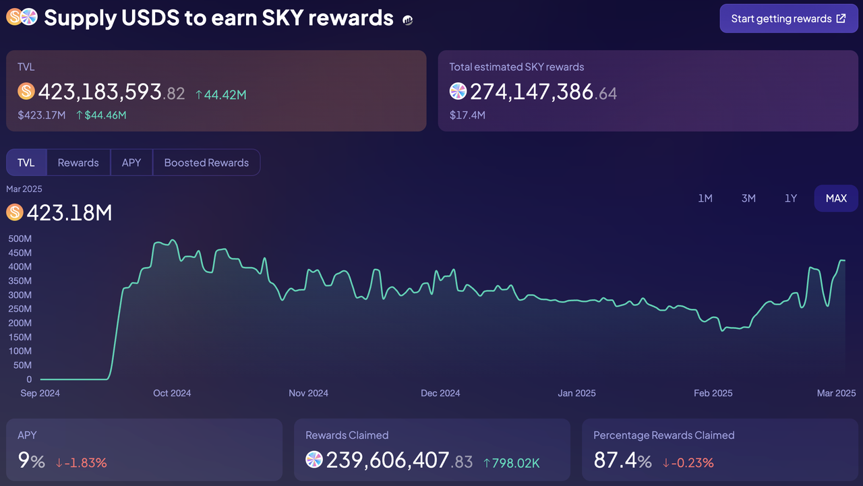Click the Percentage Rewards Claimed 87.4% value
The height and width of the screenshot is (486, 863).
point(622,460)
